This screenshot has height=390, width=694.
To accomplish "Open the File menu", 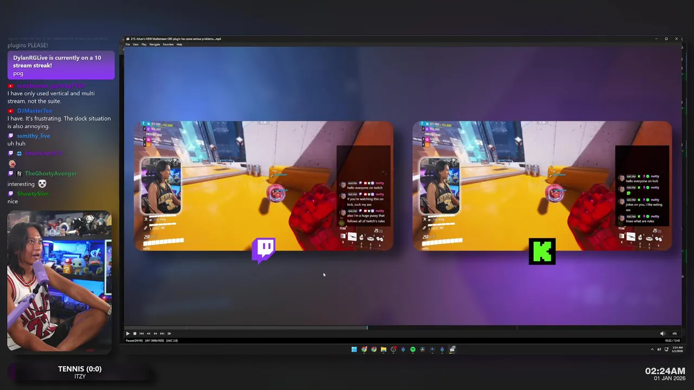I will [x=128, y=44].
